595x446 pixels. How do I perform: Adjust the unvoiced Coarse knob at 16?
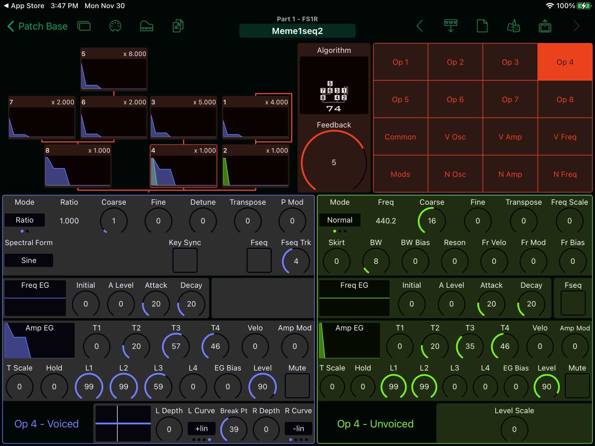coord(432,221)
